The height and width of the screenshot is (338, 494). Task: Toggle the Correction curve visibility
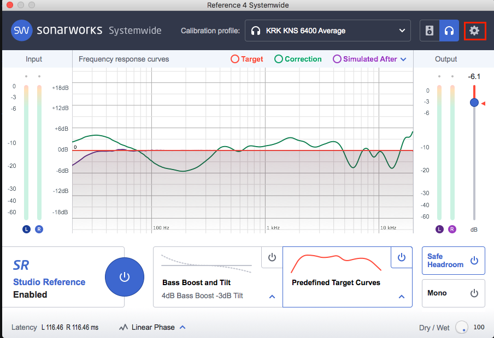298,59
